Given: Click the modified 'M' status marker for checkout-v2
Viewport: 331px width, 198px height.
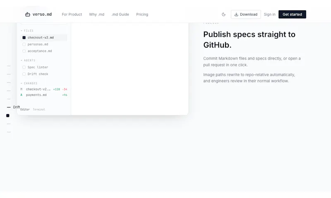Looking at the screenshot, I should tap(22, 89).
